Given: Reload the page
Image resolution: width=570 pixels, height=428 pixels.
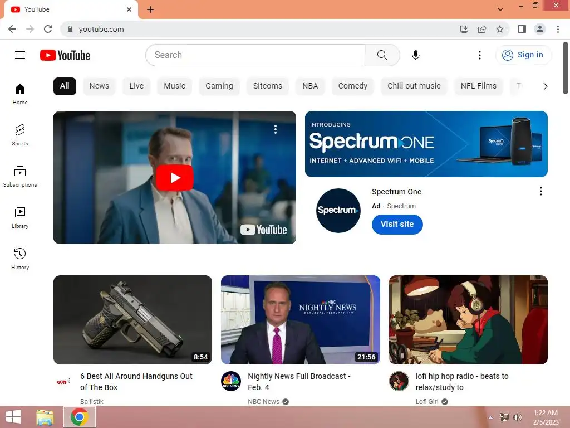Looking at the screenshot, I should [x=48, y=29].
